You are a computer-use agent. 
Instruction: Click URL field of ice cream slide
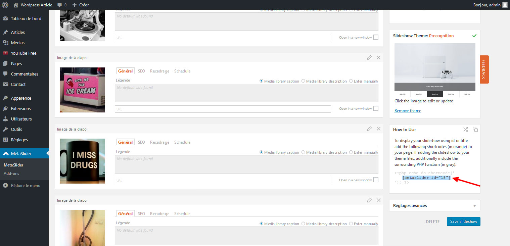click(223, 109)
